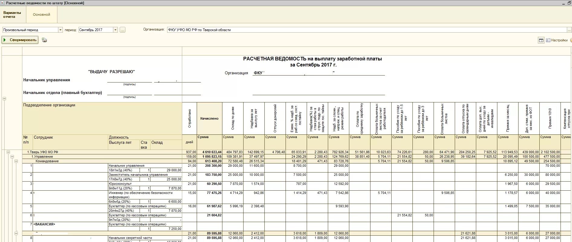Select the salary cell 7 250,00
This screenshot has width=572, height=242.
click(x=166, y=229)
